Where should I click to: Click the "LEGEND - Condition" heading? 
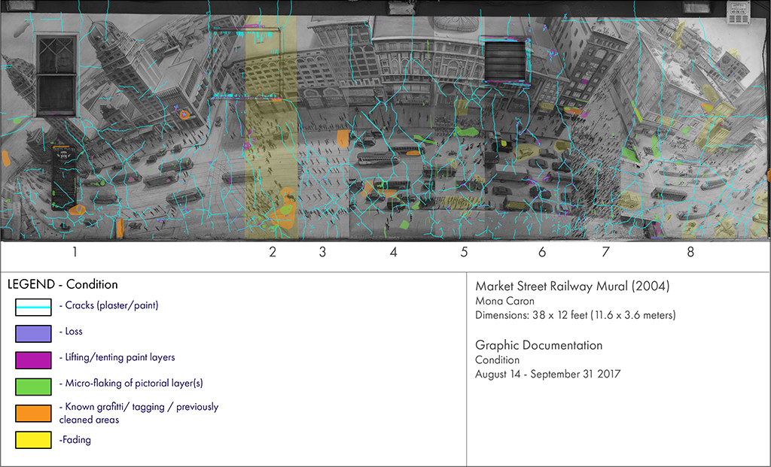62,285
